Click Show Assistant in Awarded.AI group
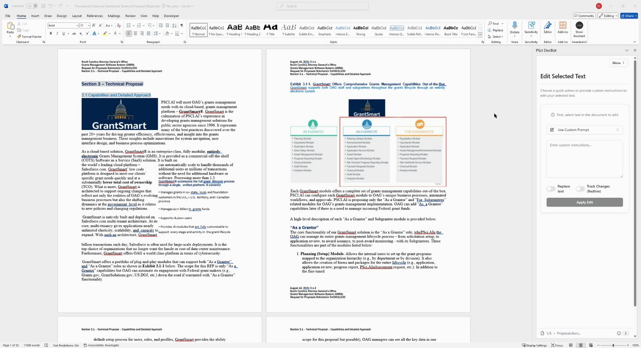The width and height of the screenshot is (641, 348). (579, 29)
